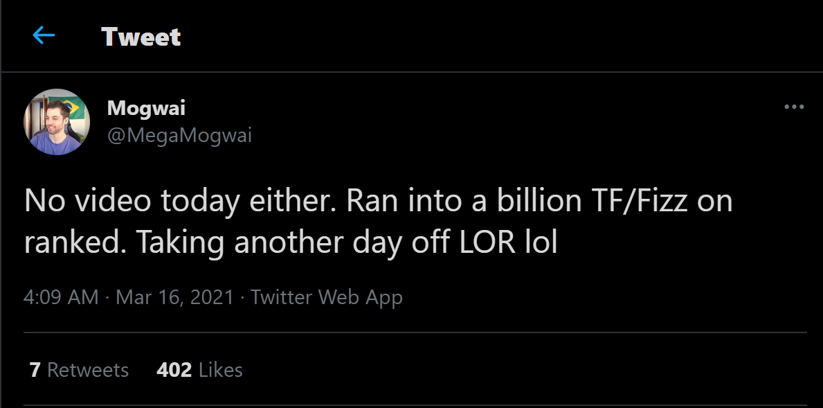This screenshot has height=408, width=823.
Task: Click the Mar 16, 2021 date
Action: pyautogui.click(x=173, y=298)
